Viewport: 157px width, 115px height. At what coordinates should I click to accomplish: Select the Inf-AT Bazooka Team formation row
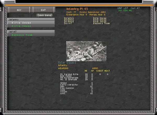coord(86,23)
